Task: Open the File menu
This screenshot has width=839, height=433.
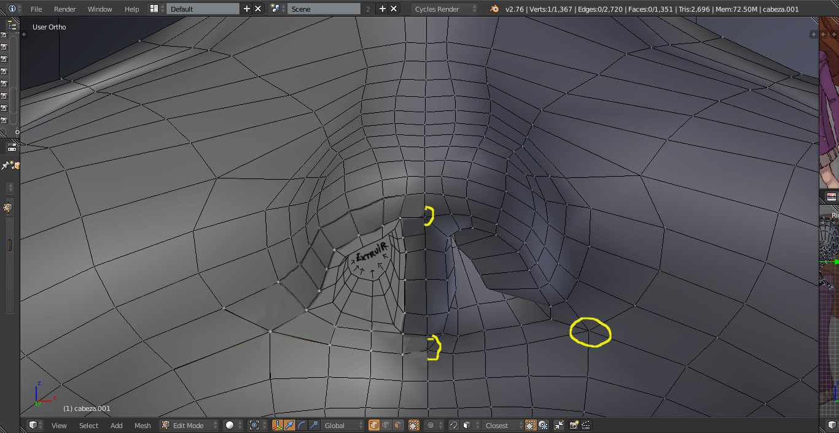Action: click(x=36, y=9)
